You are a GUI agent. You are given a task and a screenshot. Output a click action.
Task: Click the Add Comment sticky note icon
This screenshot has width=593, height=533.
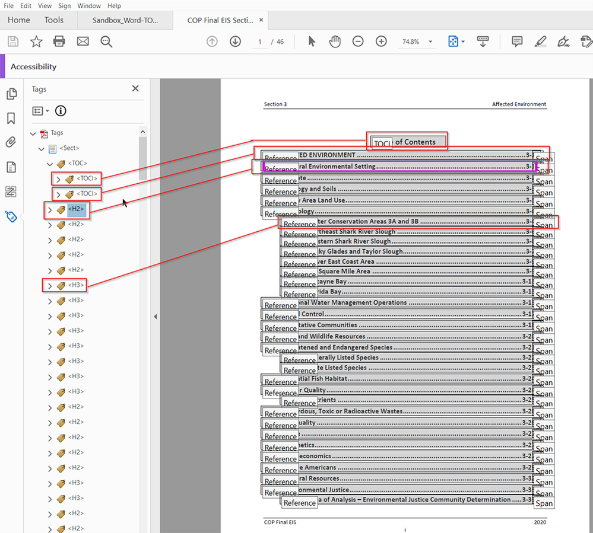click(x=517, y=42)
